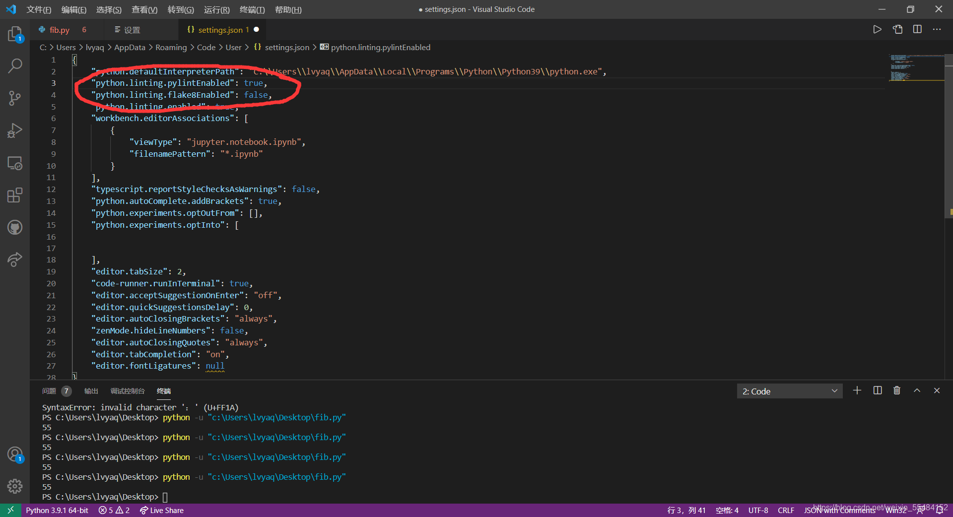Kill the terminal with trash icon
Image resolution: width=953 pixels, height=517 pixels.
pos(897,390)
